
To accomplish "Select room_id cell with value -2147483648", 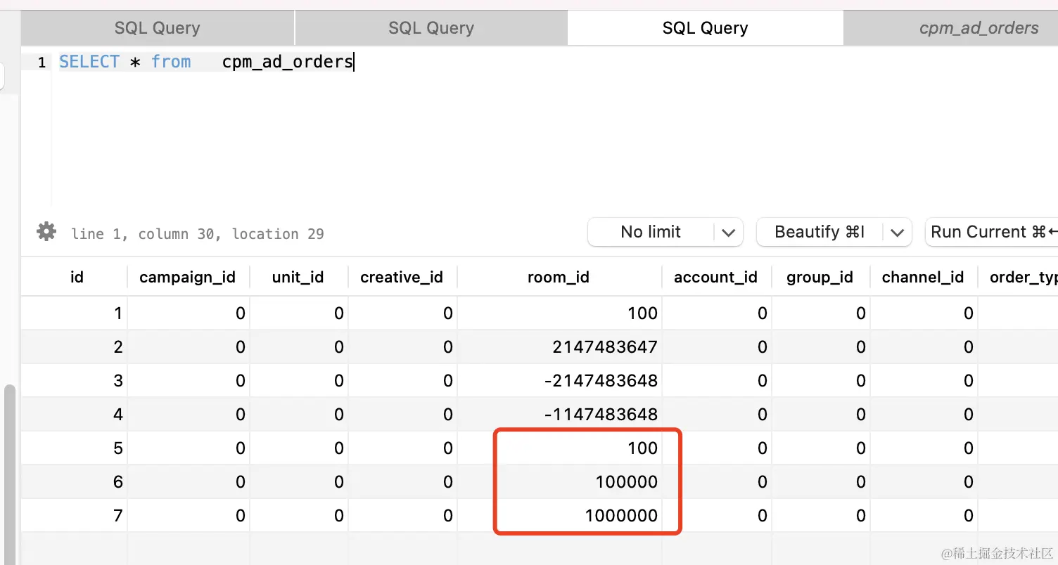I will click(559, 380).
